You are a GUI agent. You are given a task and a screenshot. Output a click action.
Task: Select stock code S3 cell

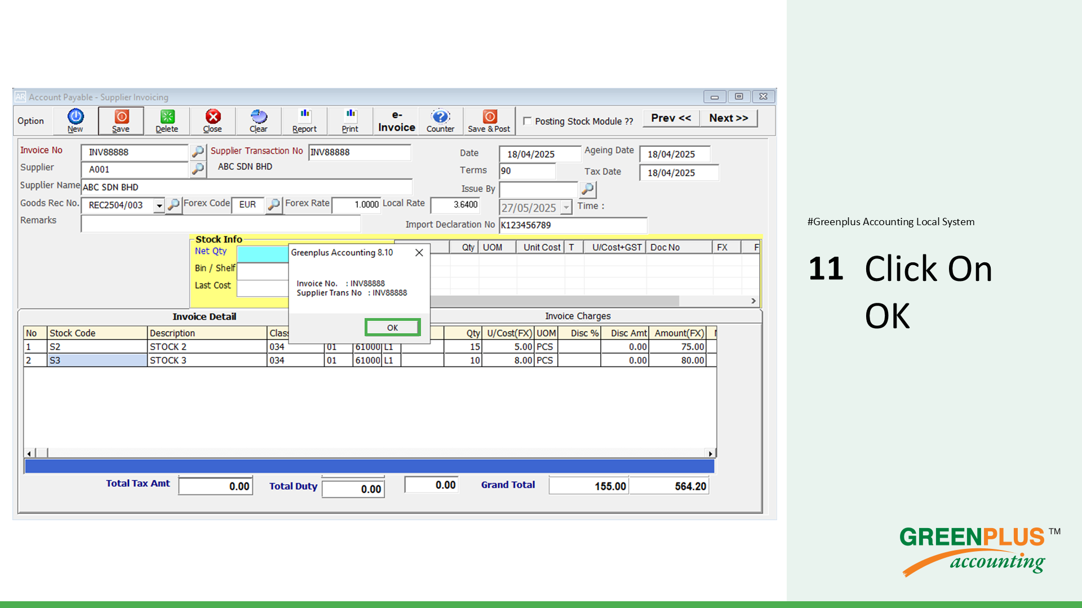pos(97,360)
